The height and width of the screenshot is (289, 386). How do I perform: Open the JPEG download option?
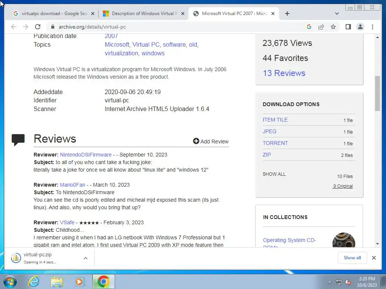(x=269, y=131)
